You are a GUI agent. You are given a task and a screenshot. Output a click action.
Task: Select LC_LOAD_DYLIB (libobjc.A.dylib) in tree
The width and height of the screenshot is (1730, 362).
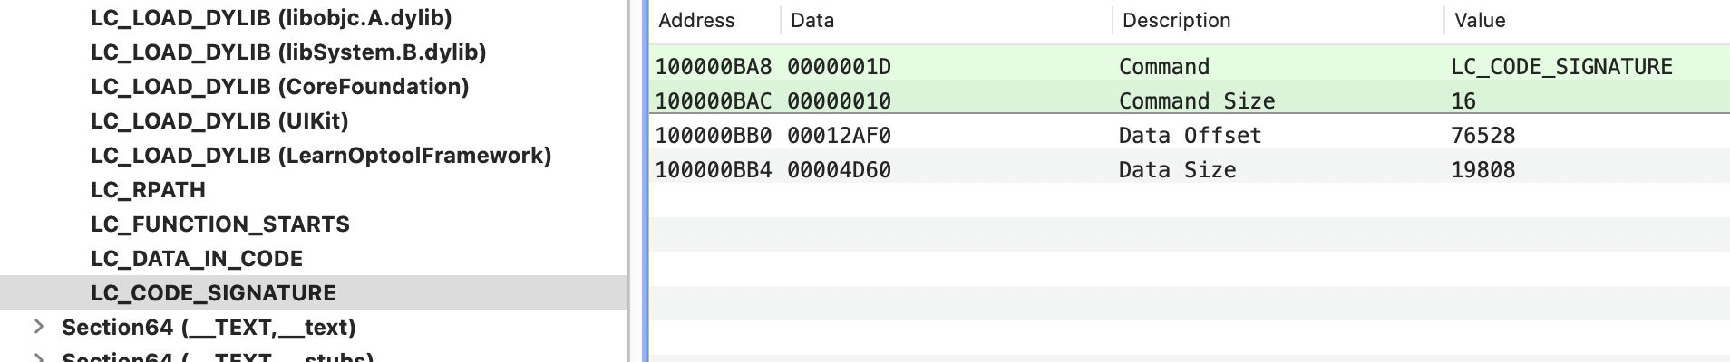tap(271, 18)
